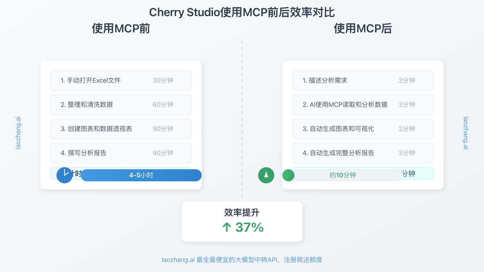Click the small green circle on the bar
Image resolution: width=484 pixels, height=272 pixels.
click(x=288, y=175)
